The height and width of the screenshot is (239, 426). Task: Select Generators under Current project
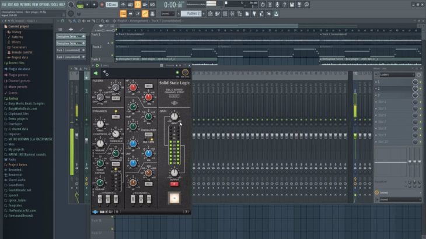point(19,47)
